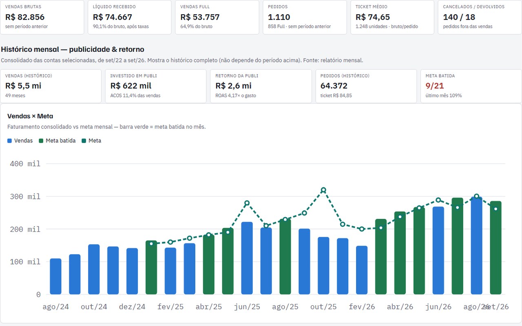
Task: Click the Vendas × Meta chart title
Action: point(30,116)
